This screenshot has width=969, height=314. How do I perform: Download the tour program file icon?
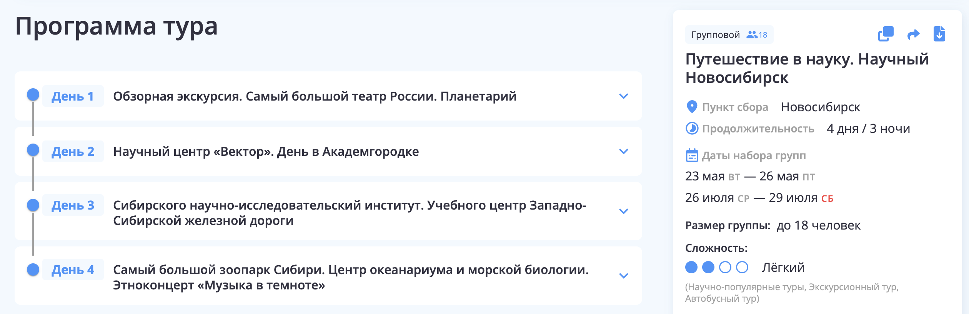939,34
